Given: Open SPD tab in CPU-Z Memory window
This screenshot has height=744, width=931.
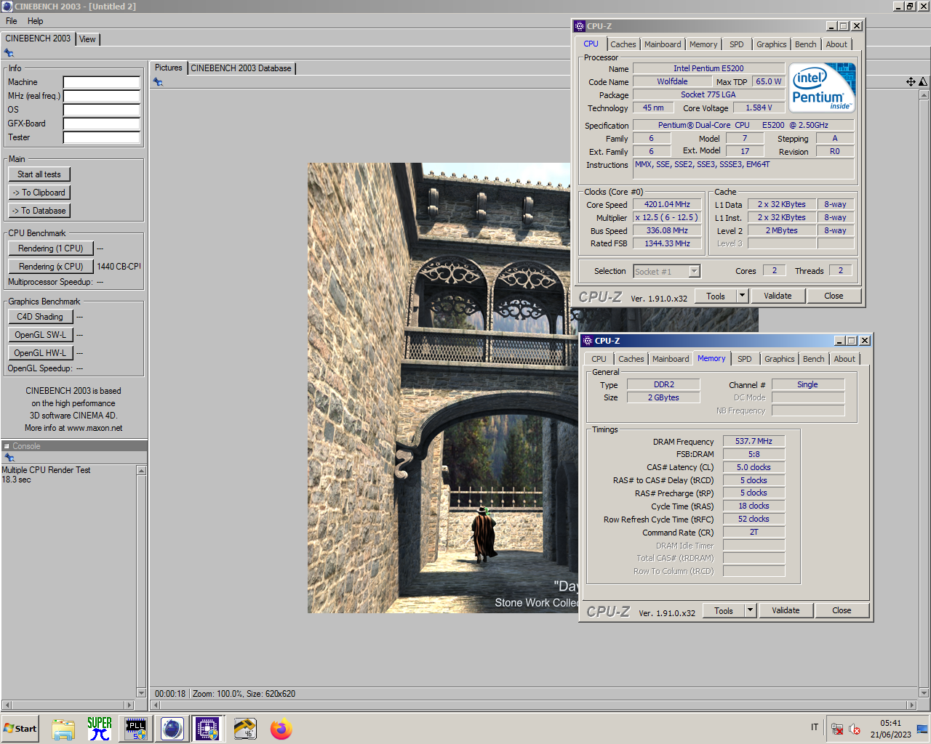Looking at the screenshot, I should 745,359.
